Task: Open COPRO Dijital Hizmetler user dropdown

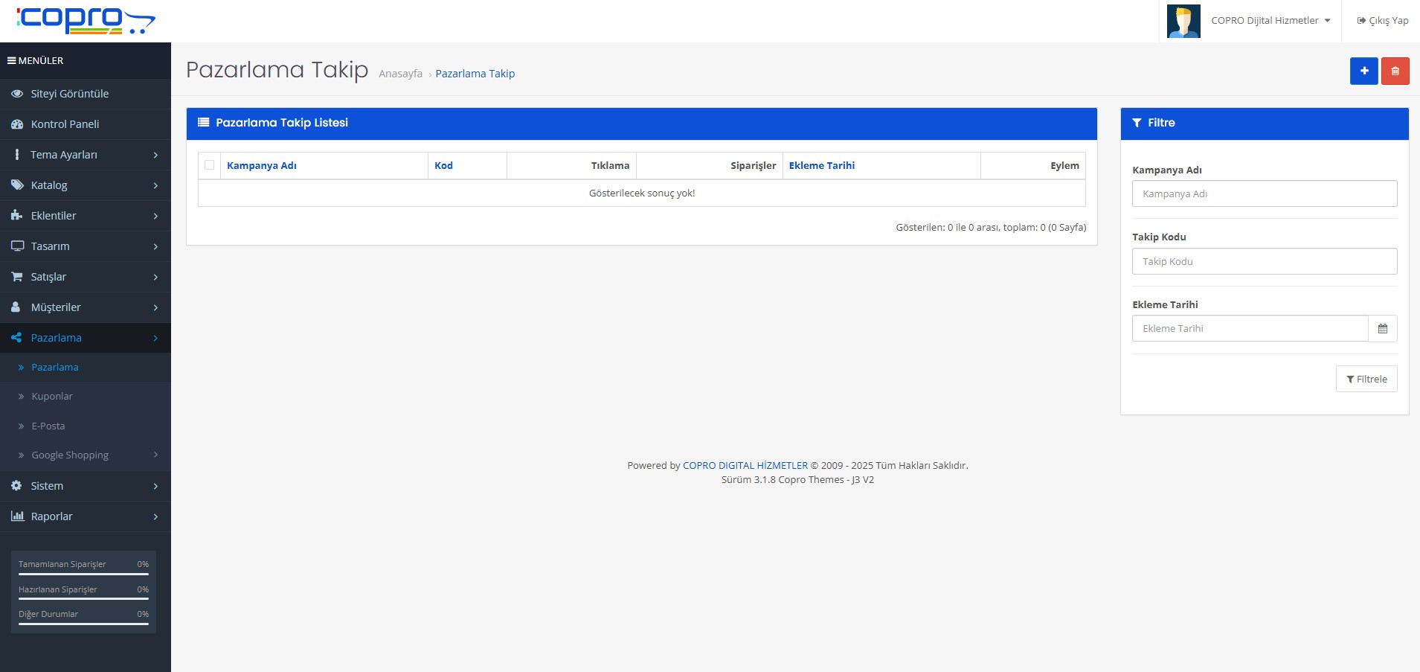Action: pos(1270,21)
